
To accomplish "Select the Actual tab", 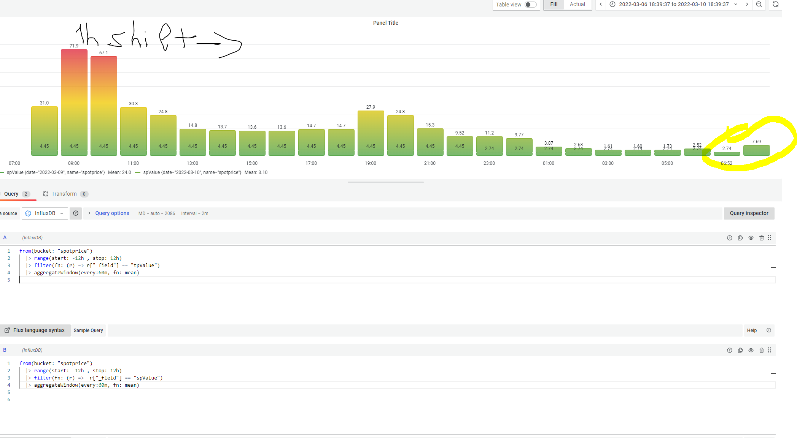I will [x=577, y=4].
